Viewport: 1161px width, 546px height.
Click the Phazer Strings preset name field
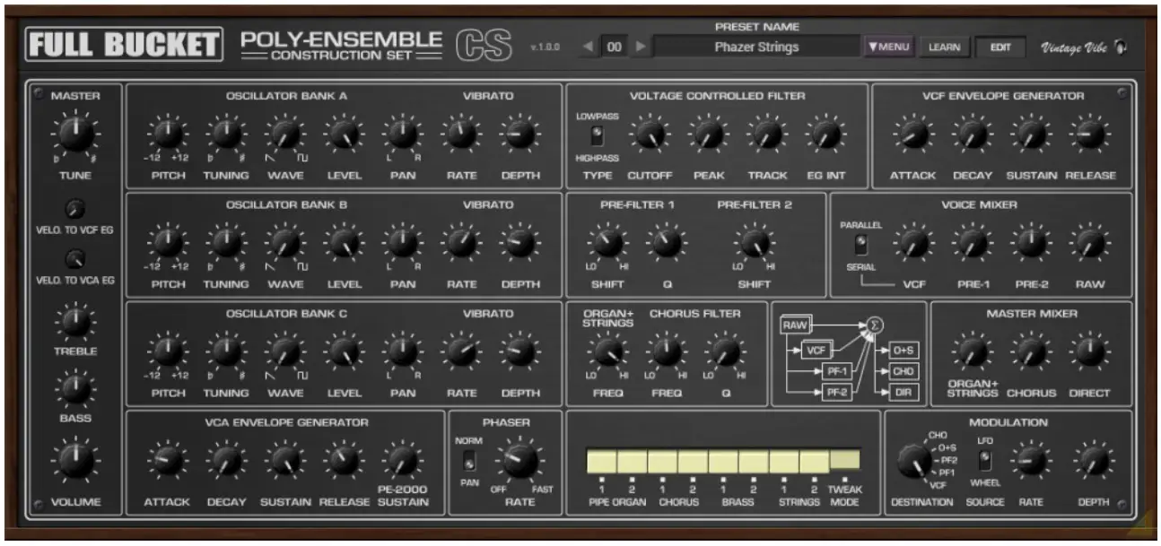click(758, 47)
